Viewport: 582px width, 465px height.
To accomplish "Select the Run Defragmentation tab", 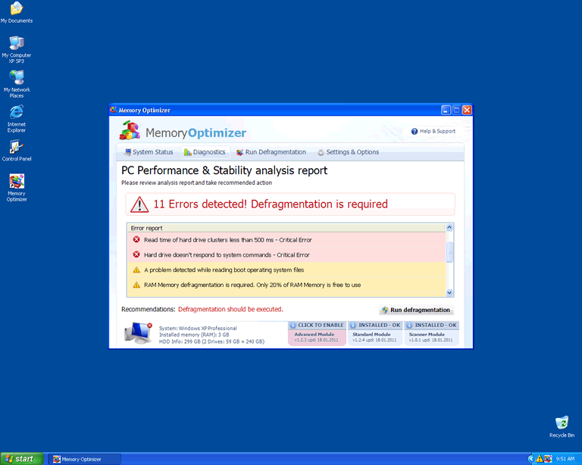I will [271, 152].
